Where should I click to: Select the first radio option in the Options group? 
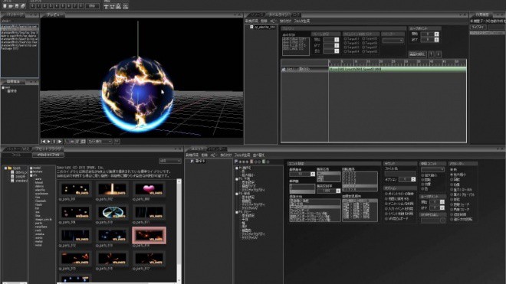click(x=386, y=194)
